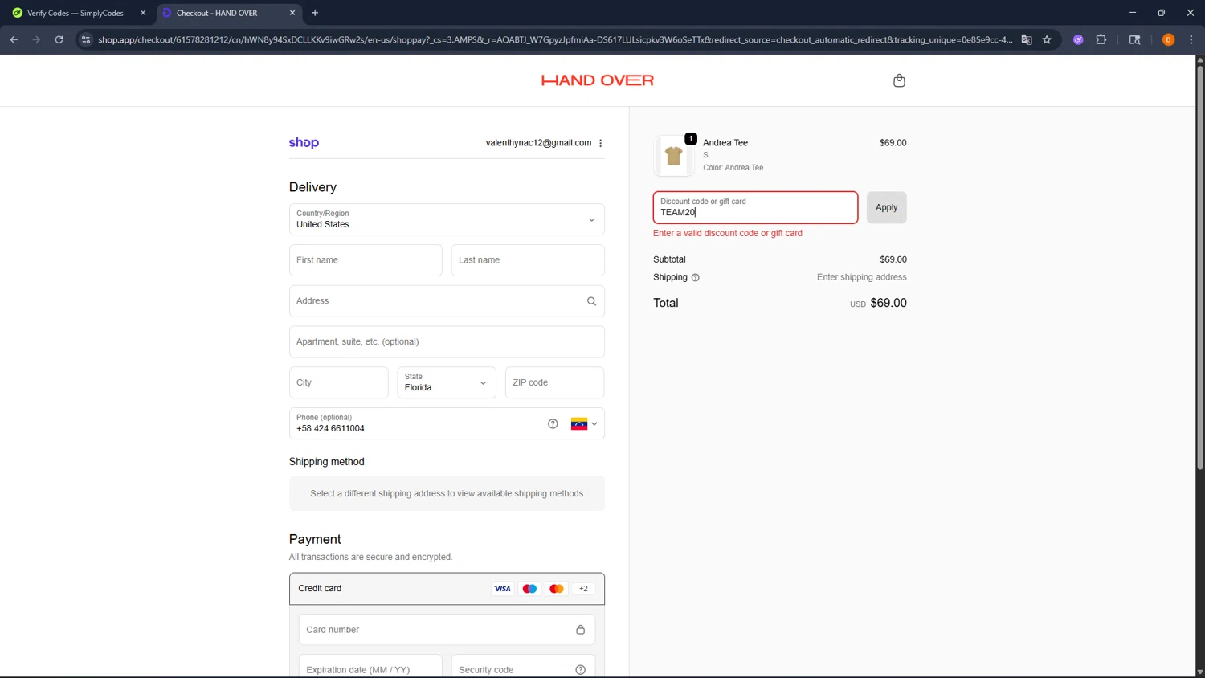Image resolution: width=1205 pixels, height=678 pixels.
Task: Open the Extensions puzzle icon
Action: tap(1101, 39)
